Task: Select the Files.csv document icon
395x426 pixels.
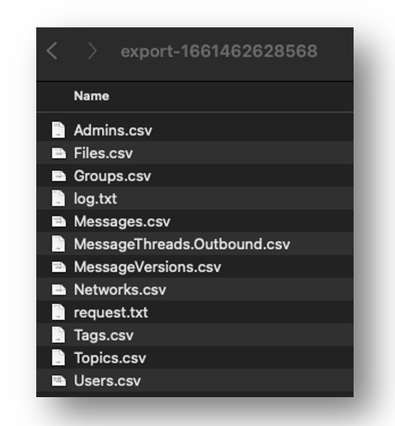Action: 58,153
